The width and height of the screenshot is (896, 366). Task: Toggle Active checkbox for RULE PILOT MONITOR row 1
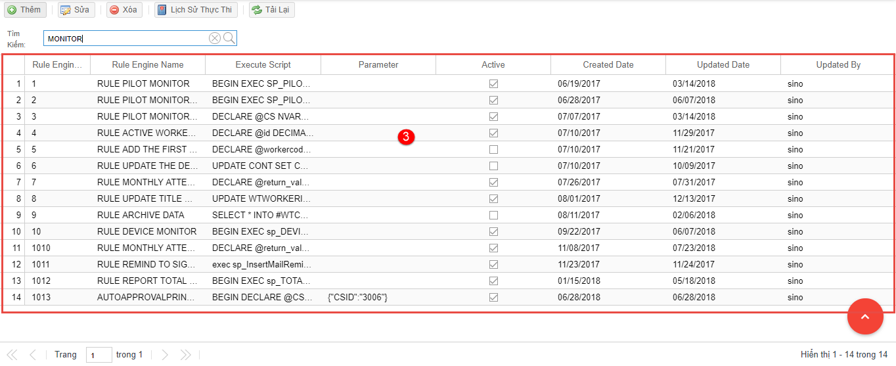(493, 84)
